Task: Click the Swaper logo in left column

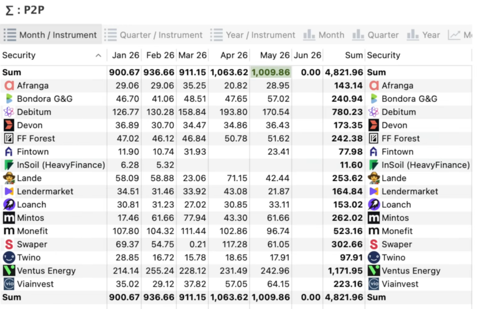Action: click(x=9, y=244)
